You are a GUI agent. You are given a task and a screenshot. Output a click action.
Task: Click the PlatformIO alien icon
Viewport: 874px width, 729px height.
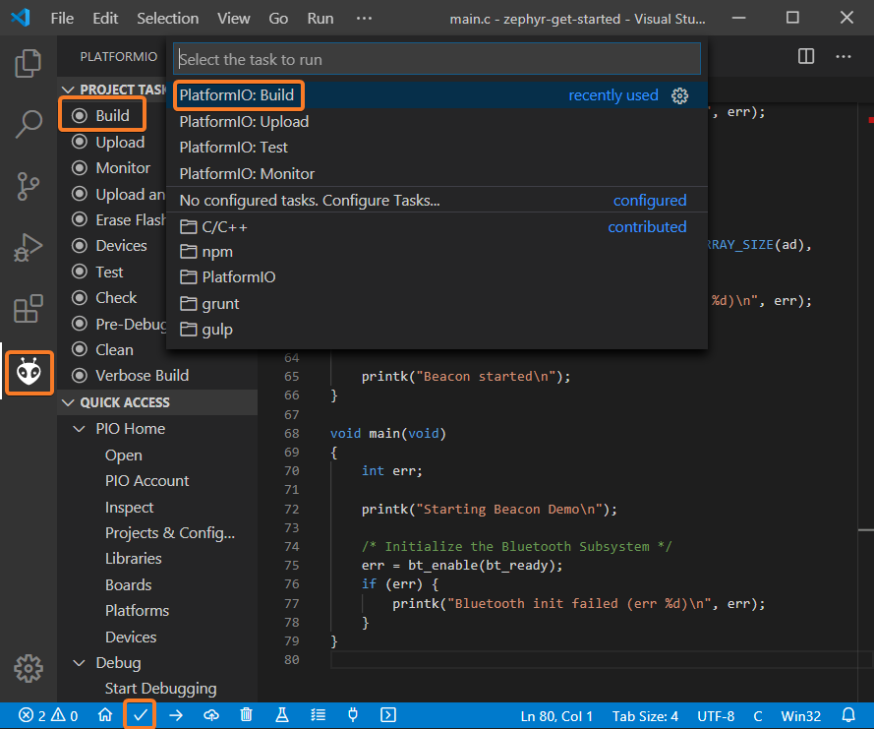[x=29, y=372]
